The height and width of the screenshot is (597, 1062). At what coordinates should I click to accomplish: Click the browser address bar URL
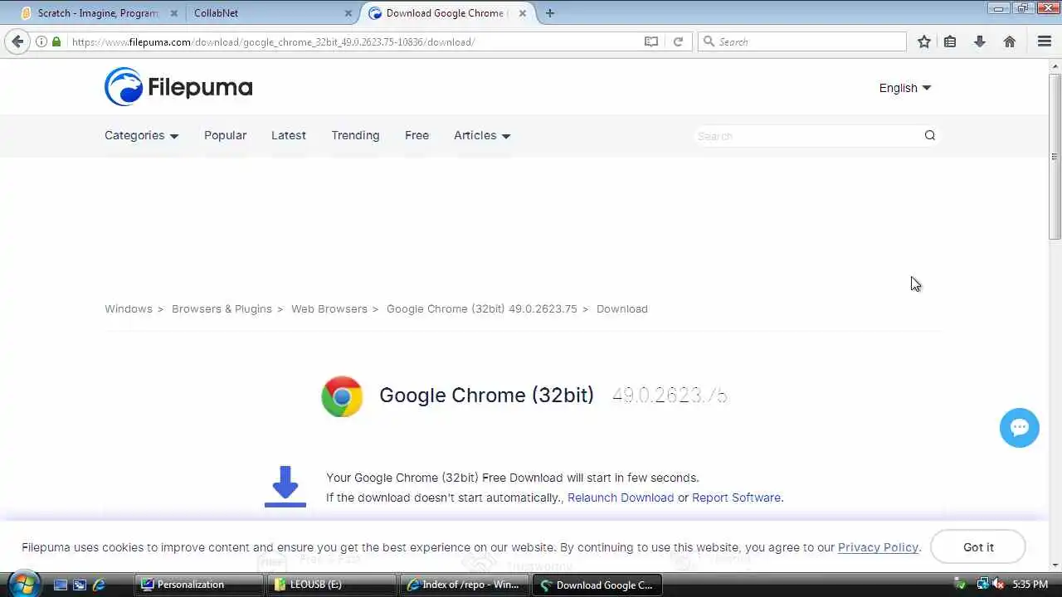pos(274,41)
